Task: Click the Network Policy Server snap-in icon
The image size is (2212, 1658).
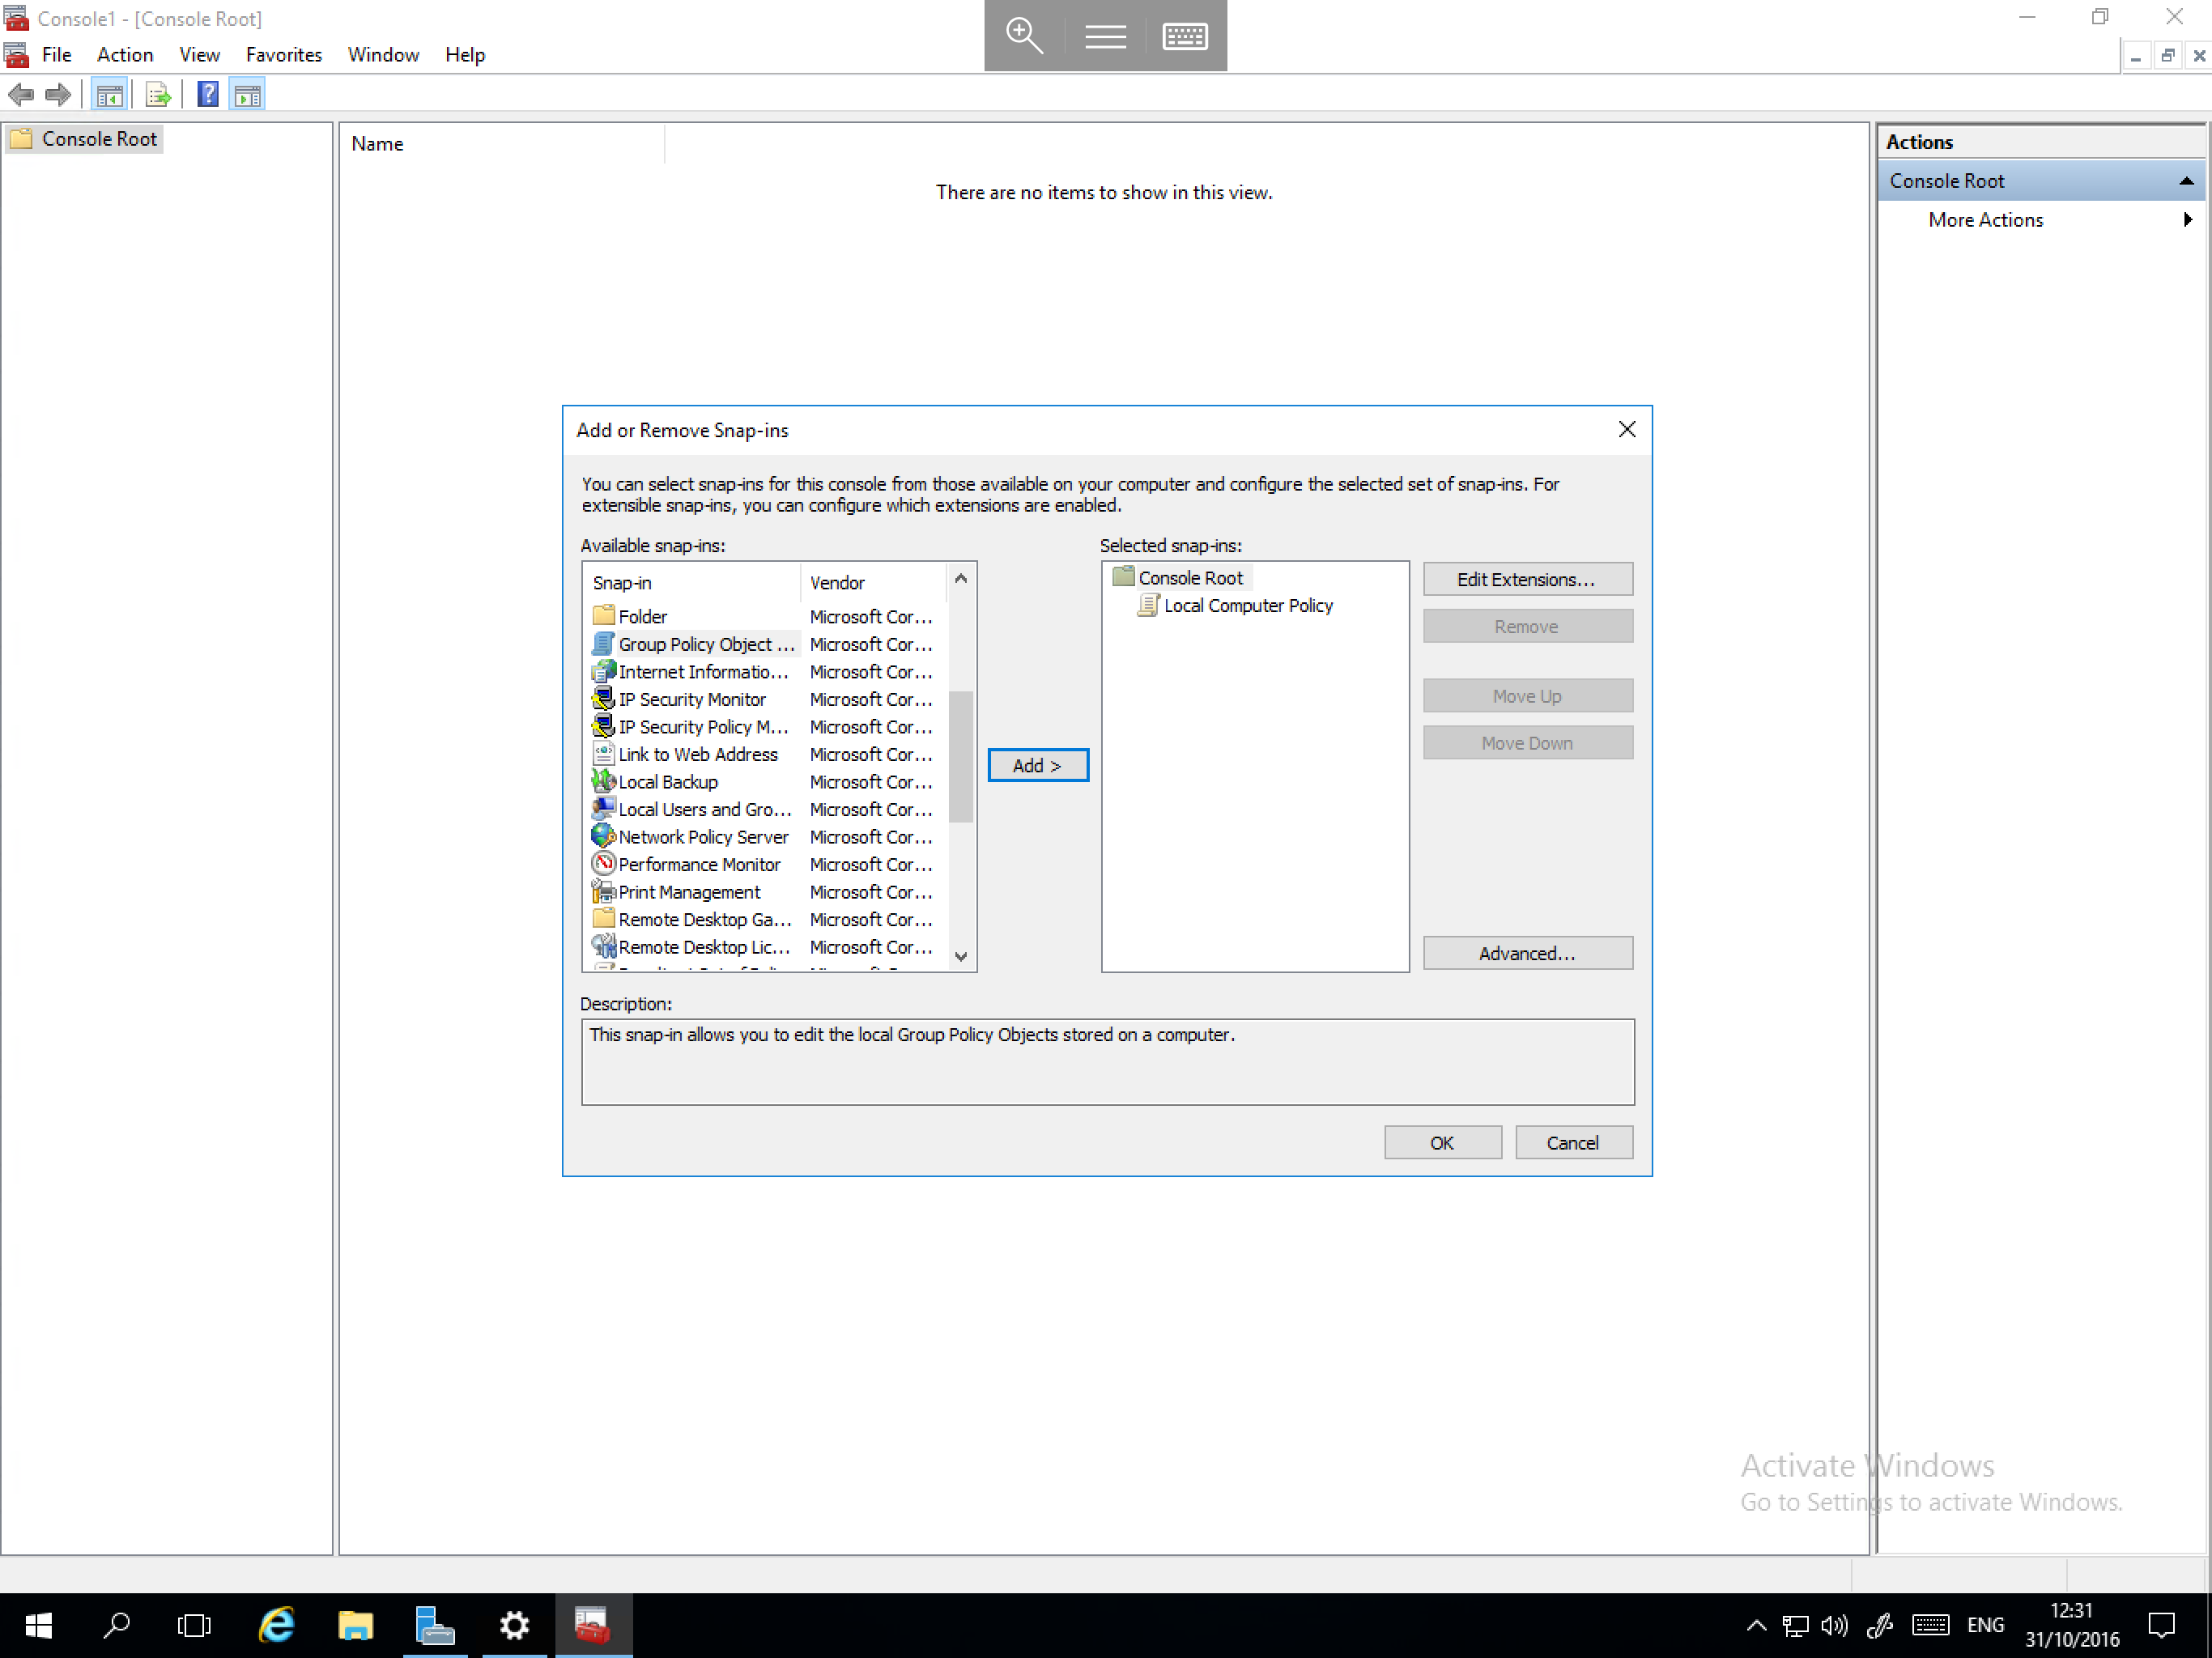Action: click(602, 836)
